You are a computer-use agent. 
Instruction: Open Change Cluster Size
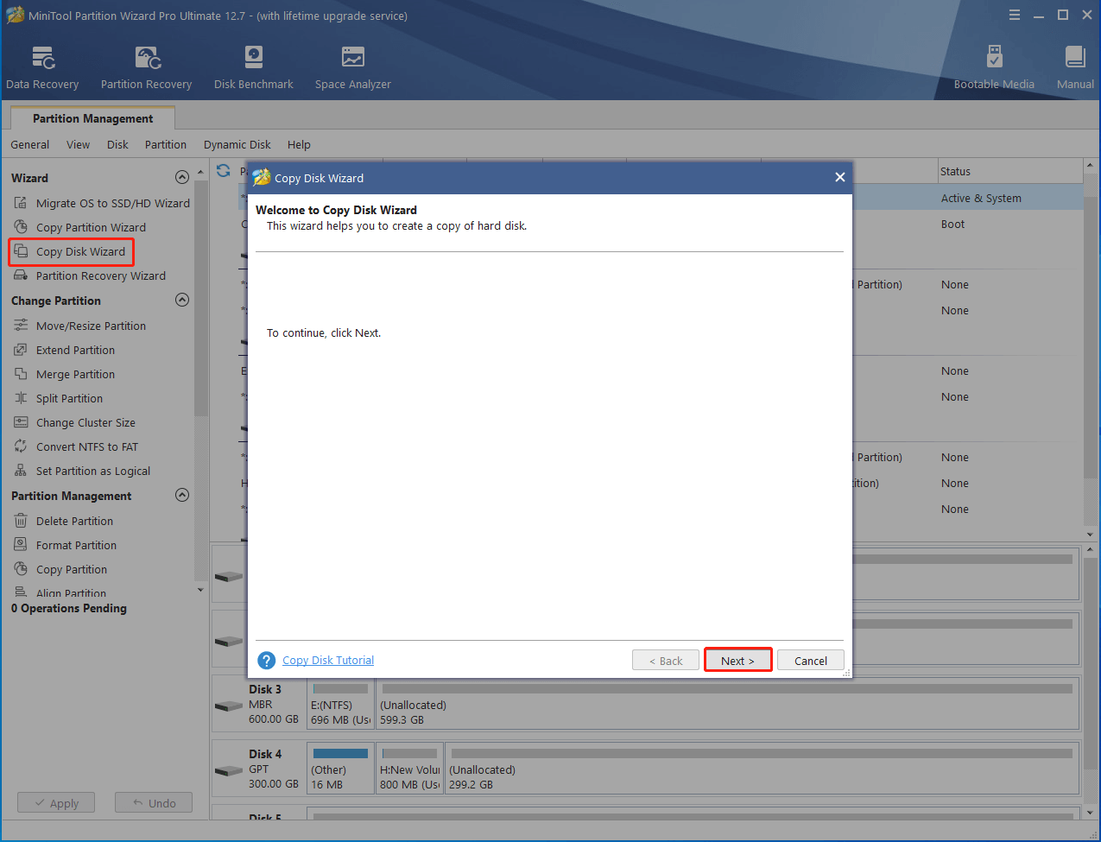75,422
